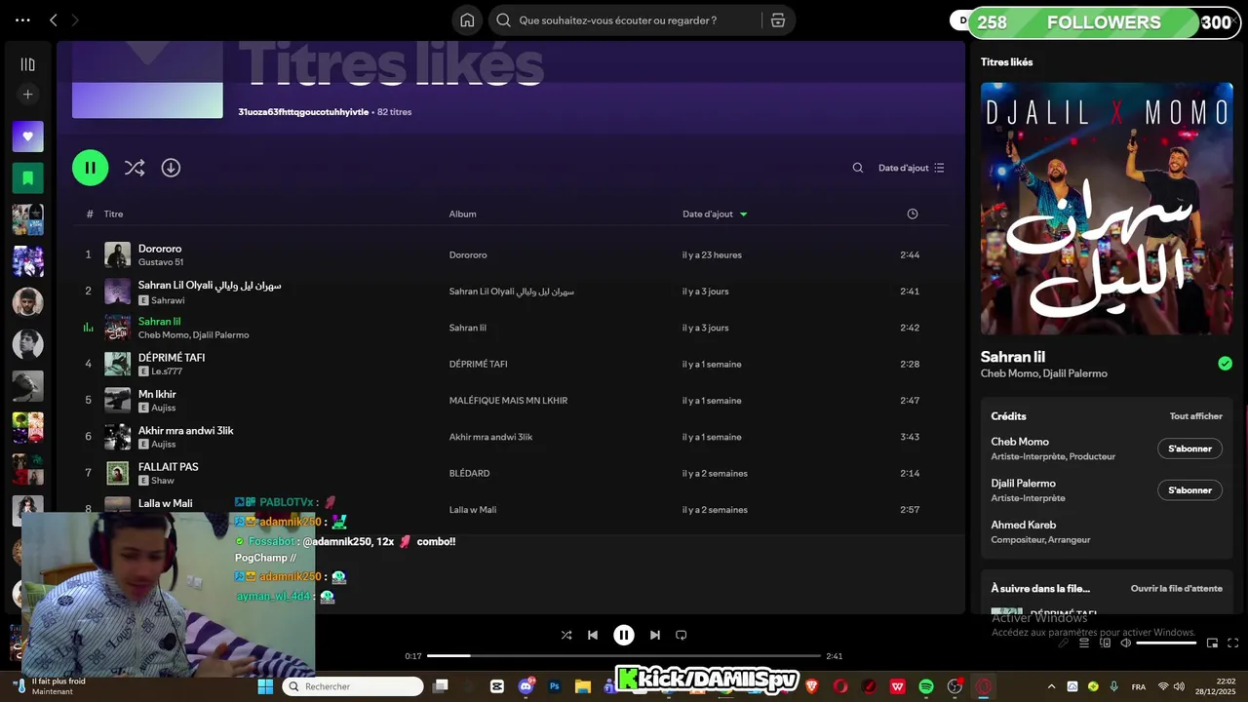Open Discord from the taskbar
Image resolution: width=1248 pixels, height=702 pixels.
pos(526,686)
